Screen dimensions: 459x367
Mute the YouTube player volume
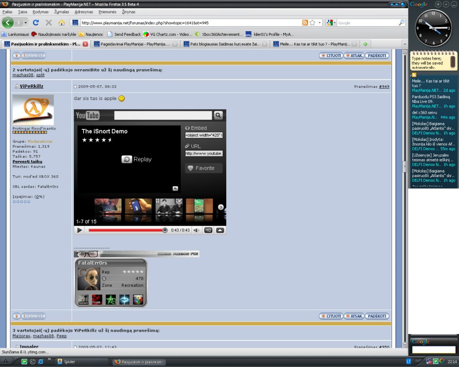196,230
